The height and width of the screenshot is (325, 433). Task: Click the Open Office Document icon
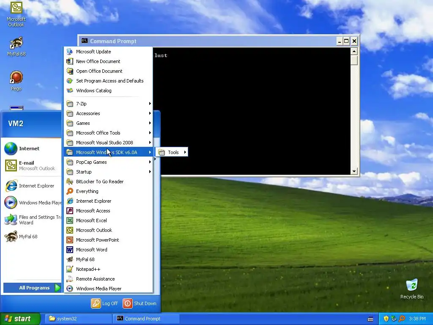pyautogui.click(x=70, y=71)
